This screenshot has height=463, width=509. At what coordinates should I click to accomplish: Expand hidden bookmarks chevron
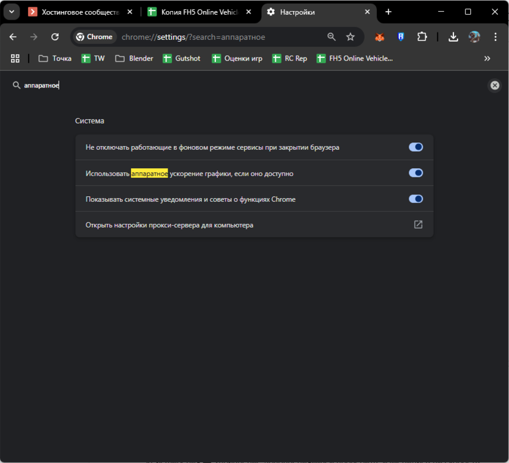487,58
